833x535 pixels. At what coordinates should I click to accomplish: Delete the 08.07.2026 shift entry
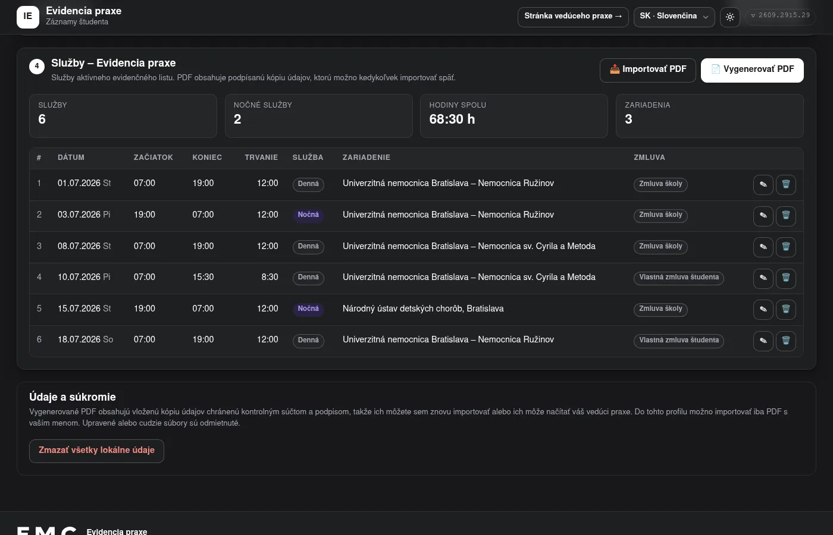[785, 247]
